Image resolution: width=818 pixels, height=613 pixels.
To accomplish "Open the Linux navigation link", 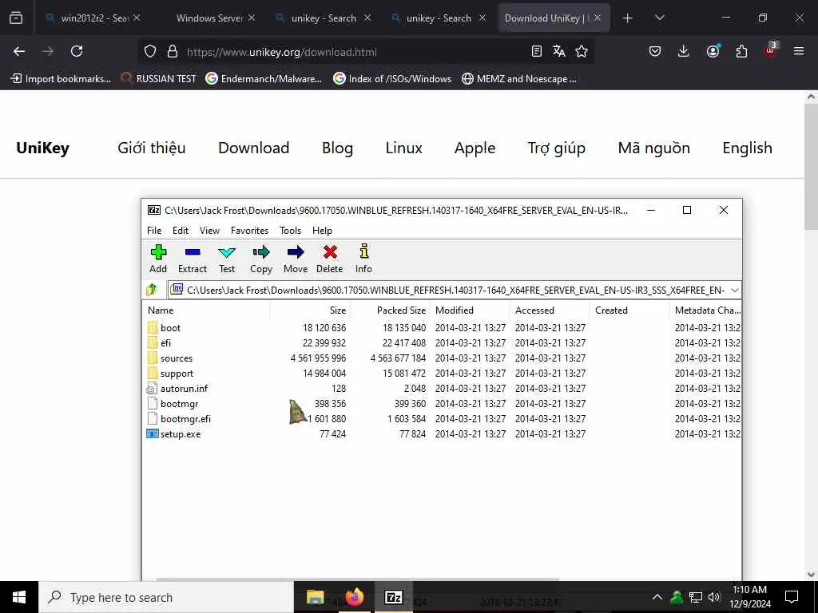I will pyautogui.click(x=403, y=148).
